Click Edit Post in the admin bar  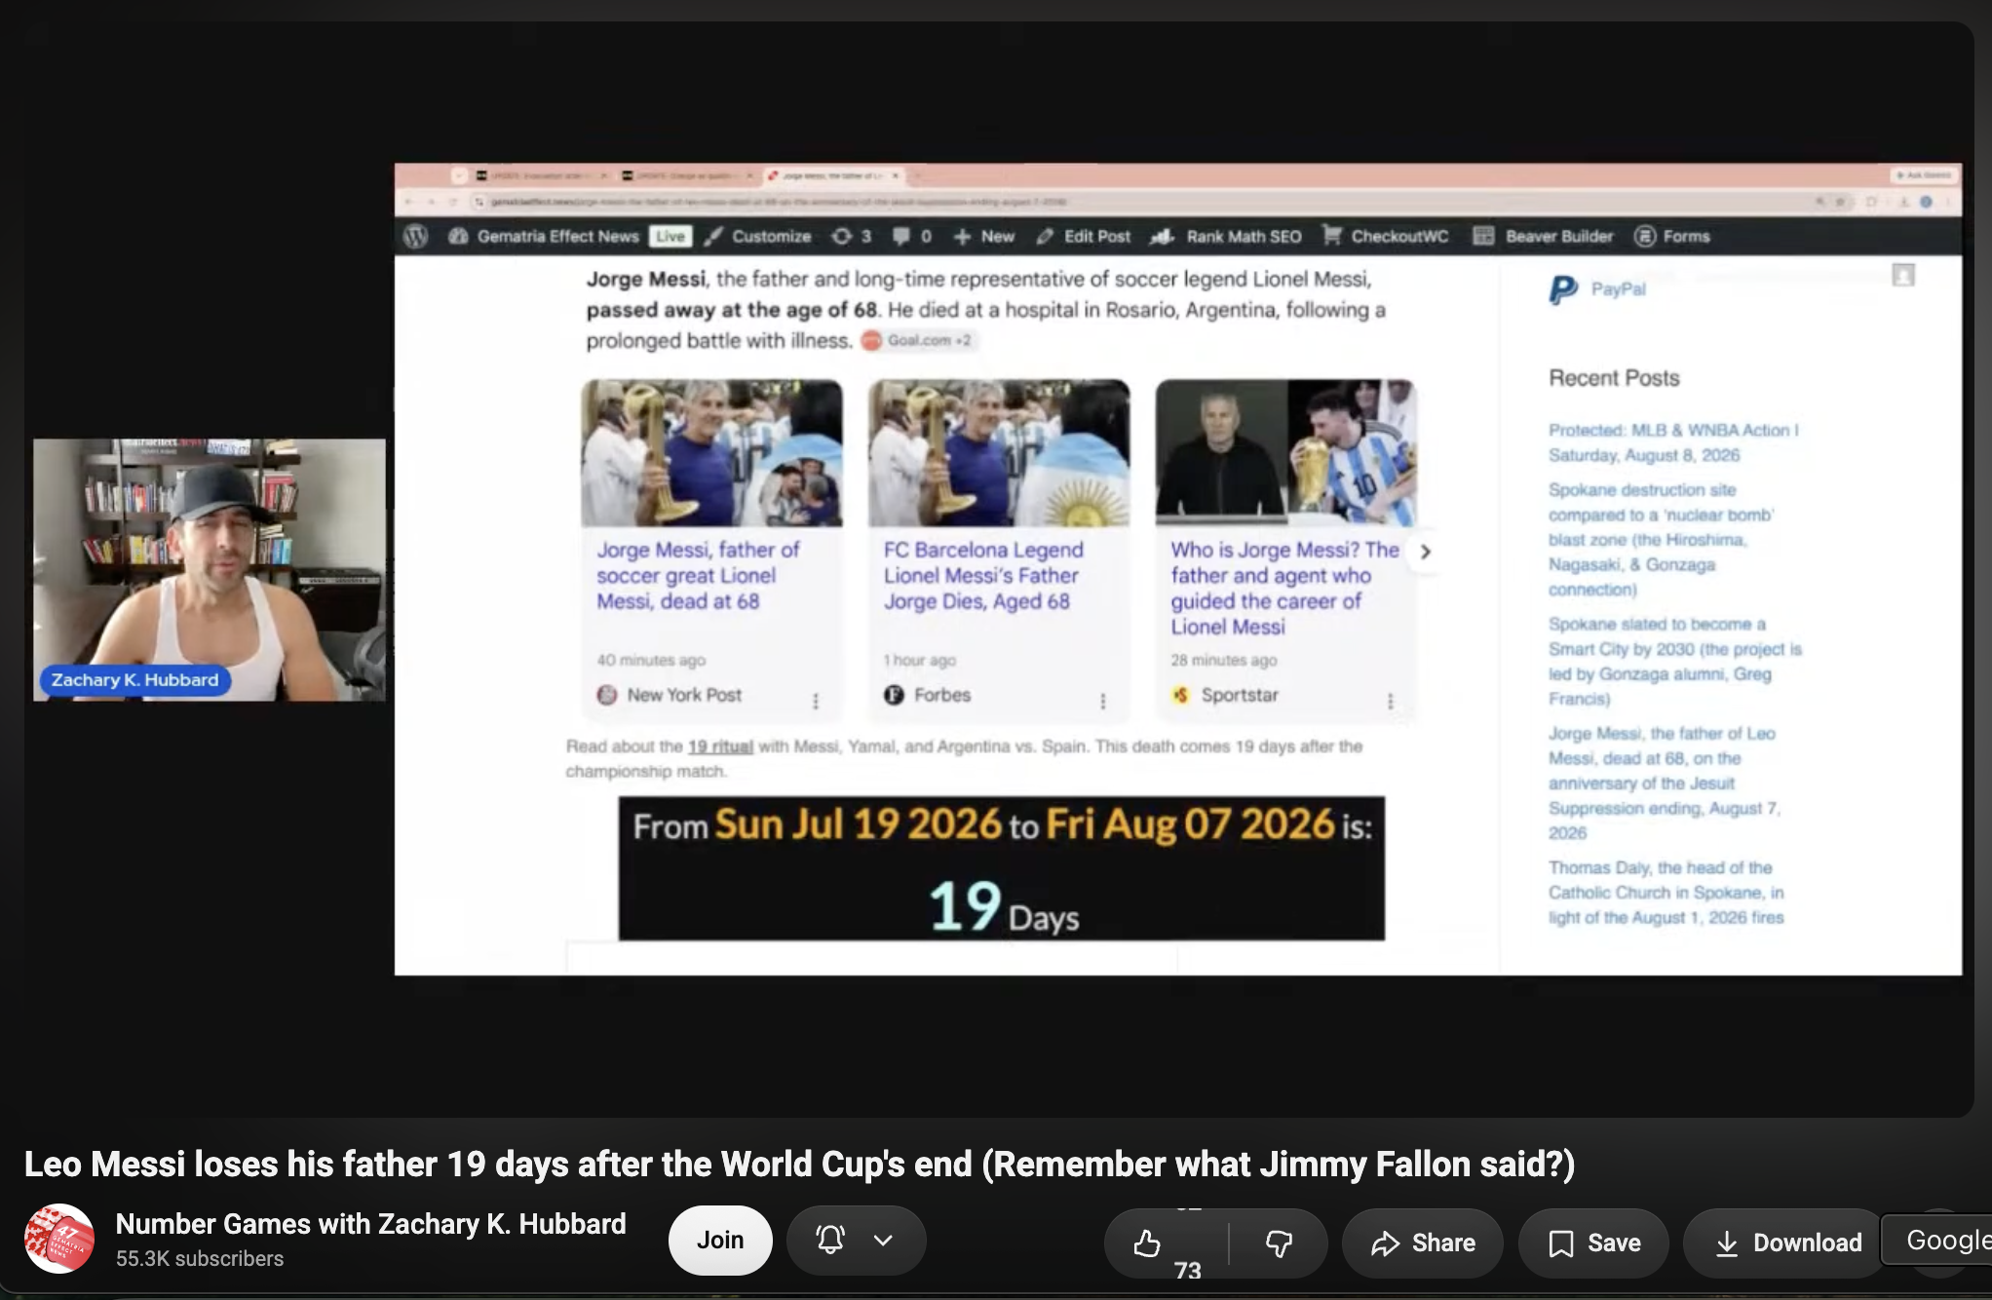(1084, 236)
